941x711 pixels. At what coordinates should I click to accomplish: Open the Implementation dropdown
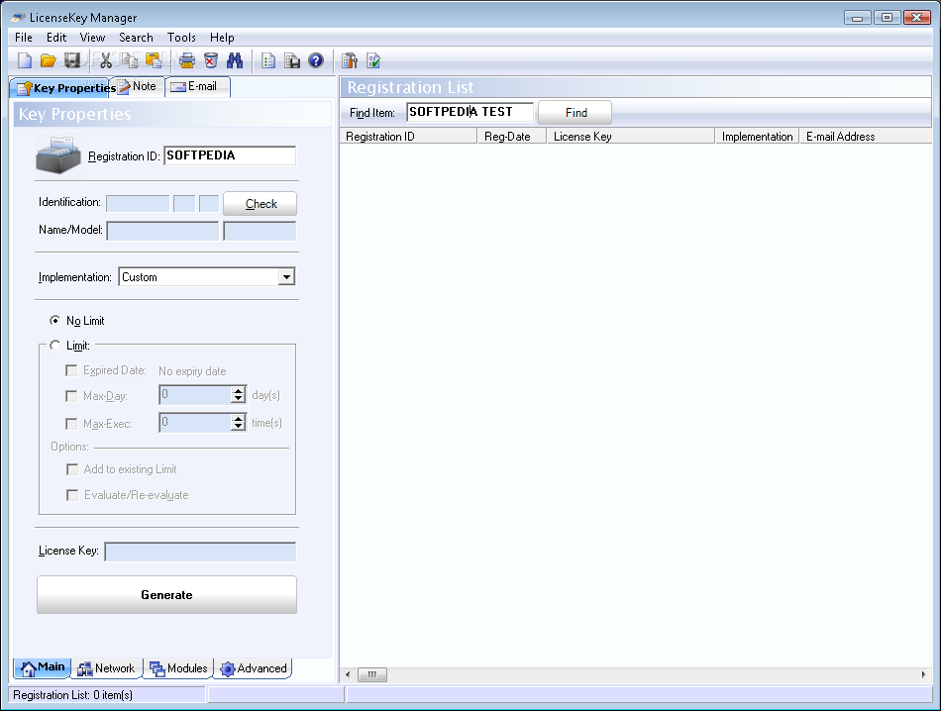click(x=286, y=276)
